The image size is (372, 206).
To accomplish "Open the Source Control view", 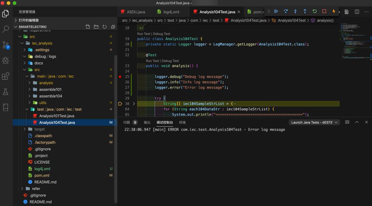I will 5,45.
